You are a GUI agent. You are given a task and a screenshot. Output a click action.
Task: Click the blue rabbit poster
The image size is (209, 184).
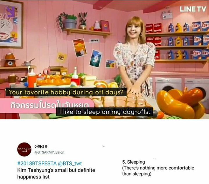[x=96, y=59]
